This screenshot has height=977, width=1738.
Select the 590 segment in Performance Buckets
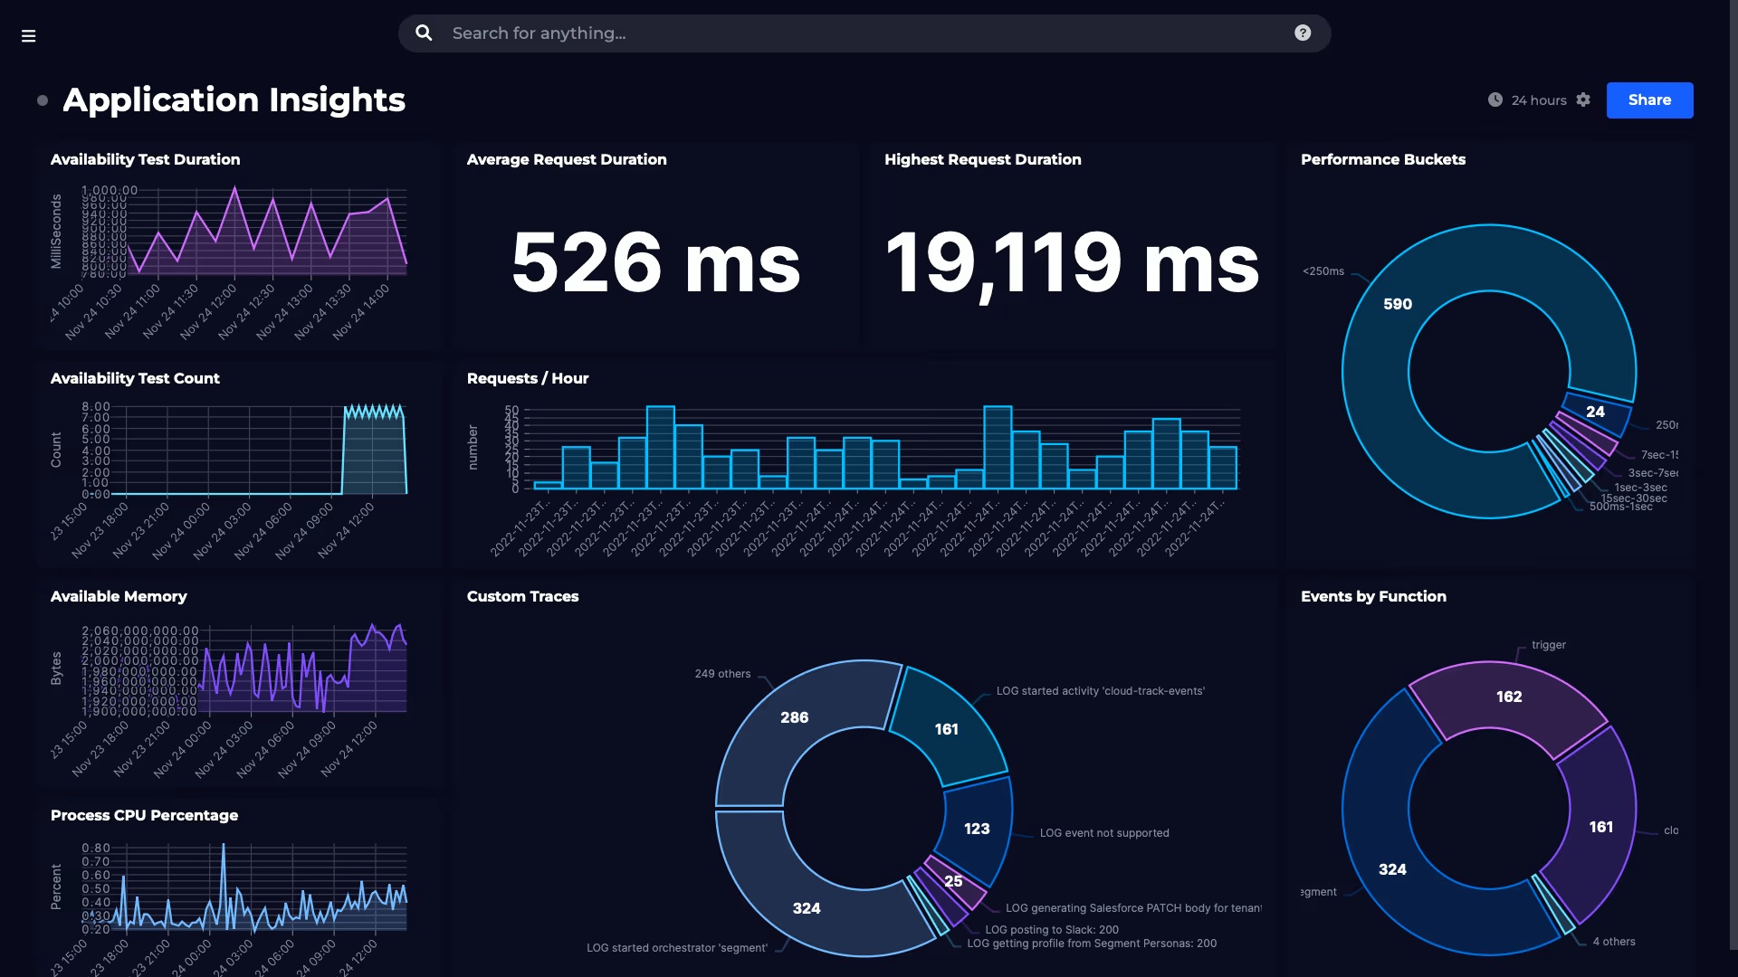pos(1398,305)
